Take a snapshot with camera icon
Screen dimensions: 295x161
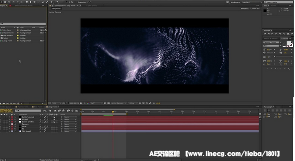[x=81, y=103]
